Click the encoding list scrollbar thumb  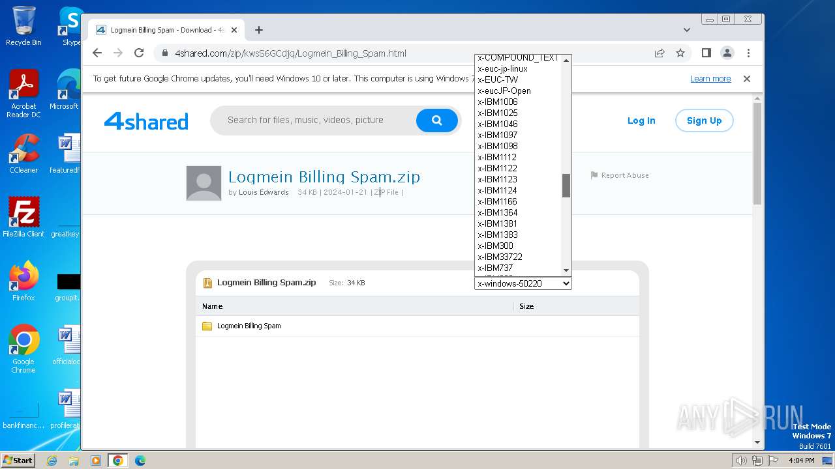pyautogui.click(x=566, y=186)
